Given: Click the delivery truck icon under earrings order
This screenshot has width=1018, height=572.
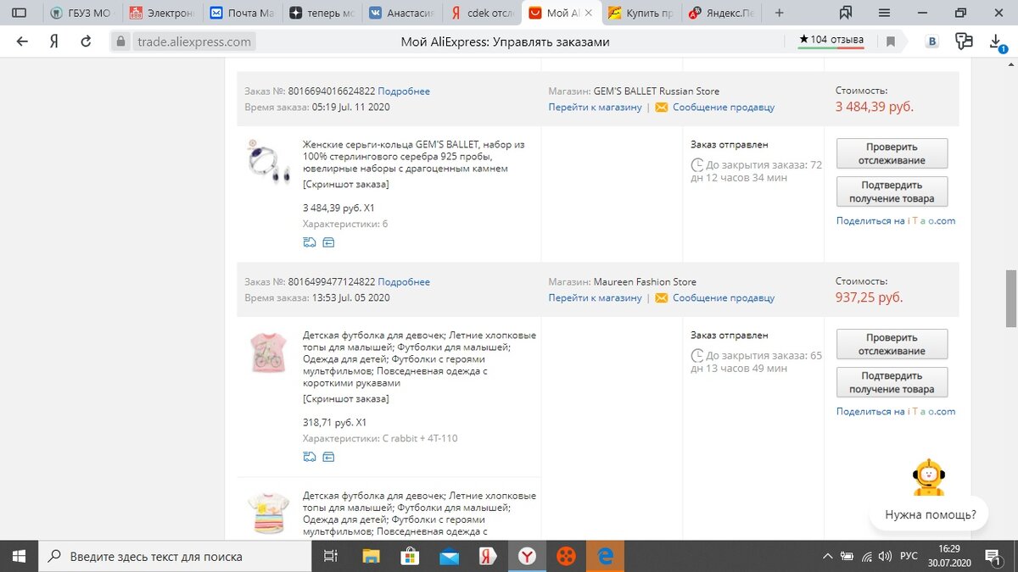Looking at the screenshot, I should click(x=310, y=242).
